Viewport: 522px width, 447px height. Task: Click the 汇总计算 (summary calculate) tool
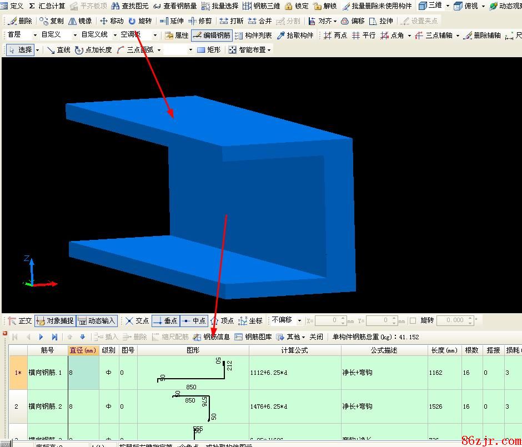pyautogui.click(x=47, y=6)
